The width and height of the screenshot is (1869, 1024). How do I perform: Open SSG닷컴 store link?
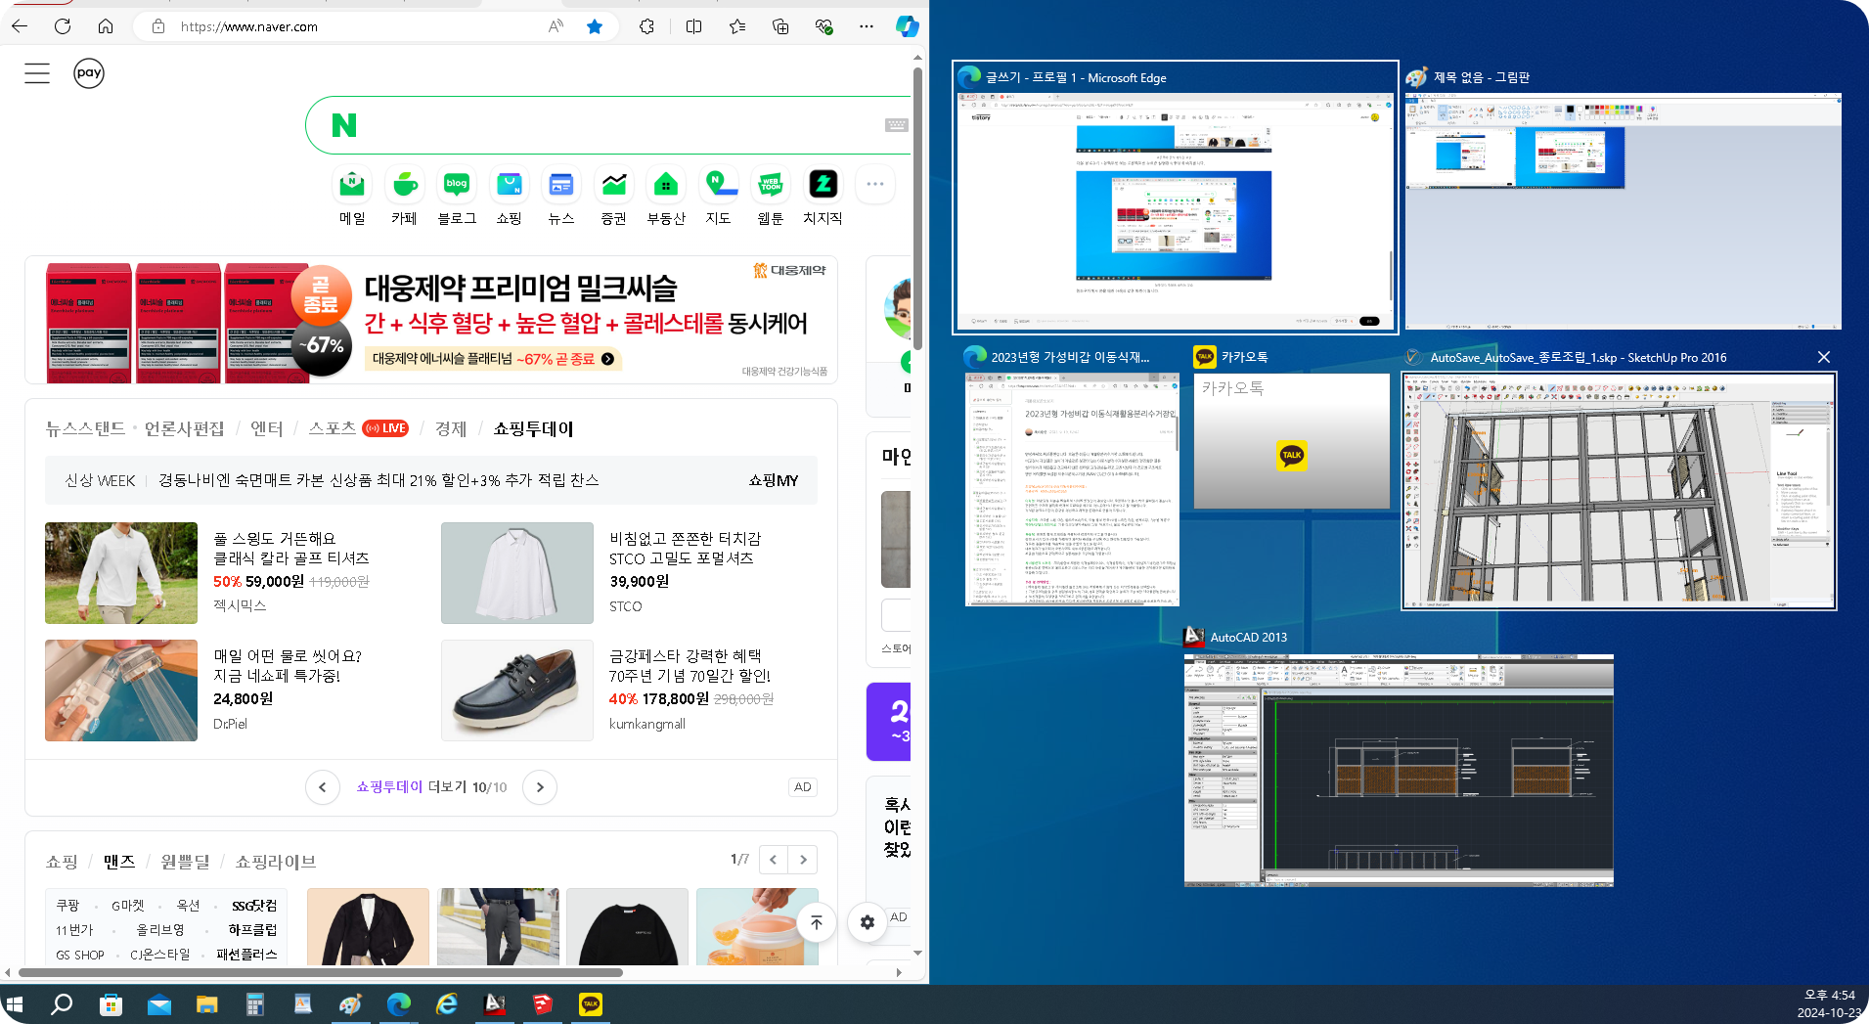[254, 906]
